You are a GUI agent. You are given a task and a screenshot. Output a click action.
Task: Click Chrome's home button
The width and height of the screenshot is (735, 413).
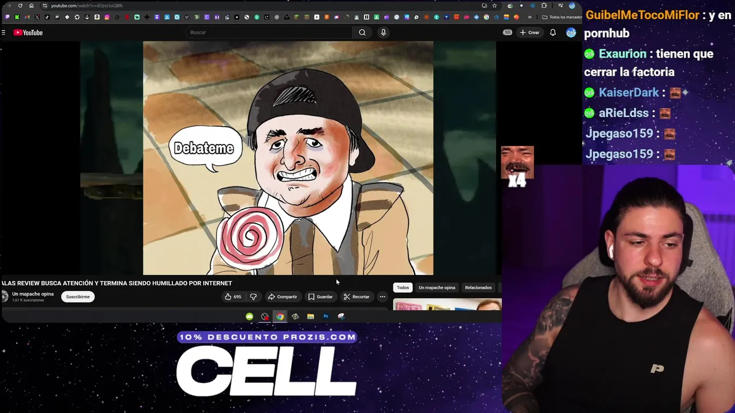[x=32, y=6]
